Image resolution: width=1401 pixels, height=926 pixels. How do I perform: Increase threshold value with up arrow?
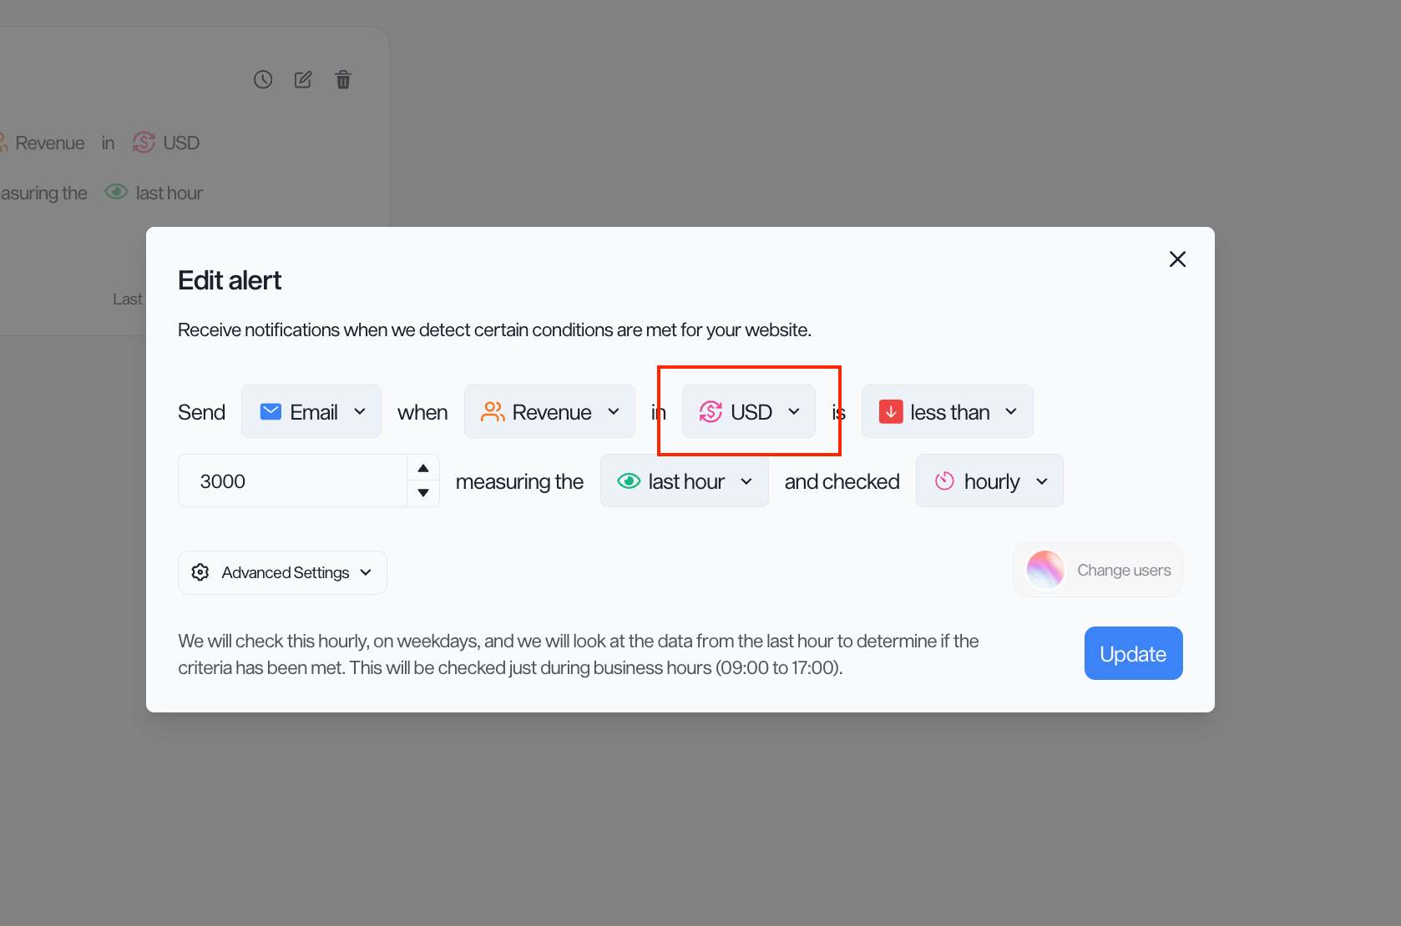[423, 468]
